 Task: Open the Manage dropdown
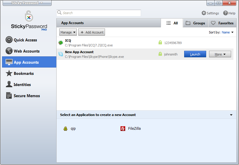[x=68, y=32]
